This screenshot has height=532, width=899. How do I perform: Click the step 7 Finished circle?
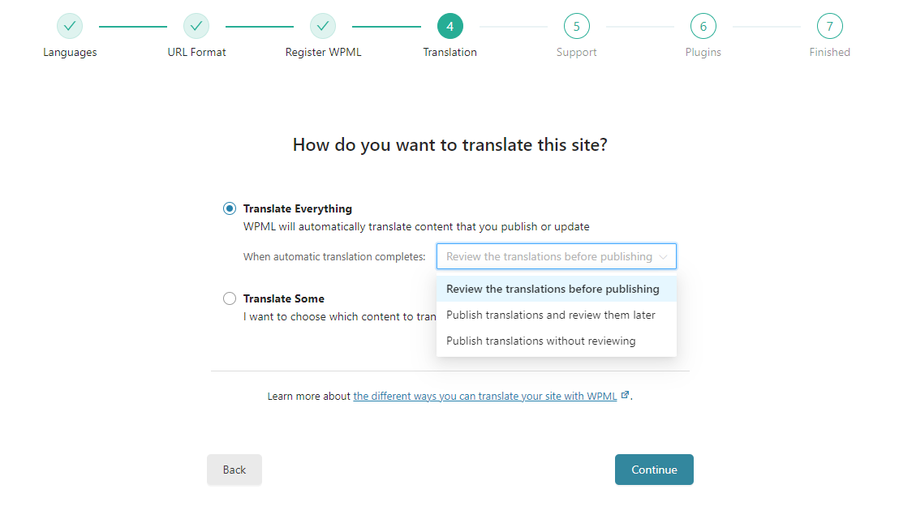[x=829, y=27]
